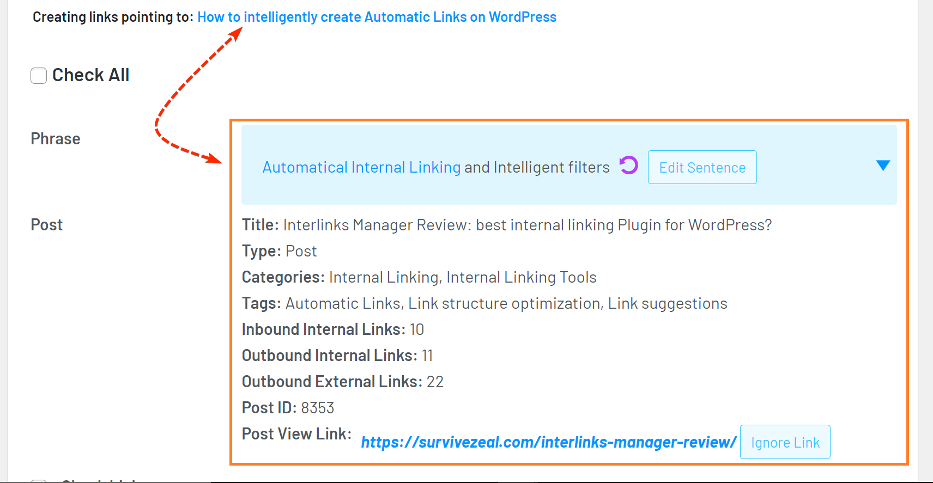Open the Edit Sentence editor
The image size is (933, 483).
click(x=702, y=167)
